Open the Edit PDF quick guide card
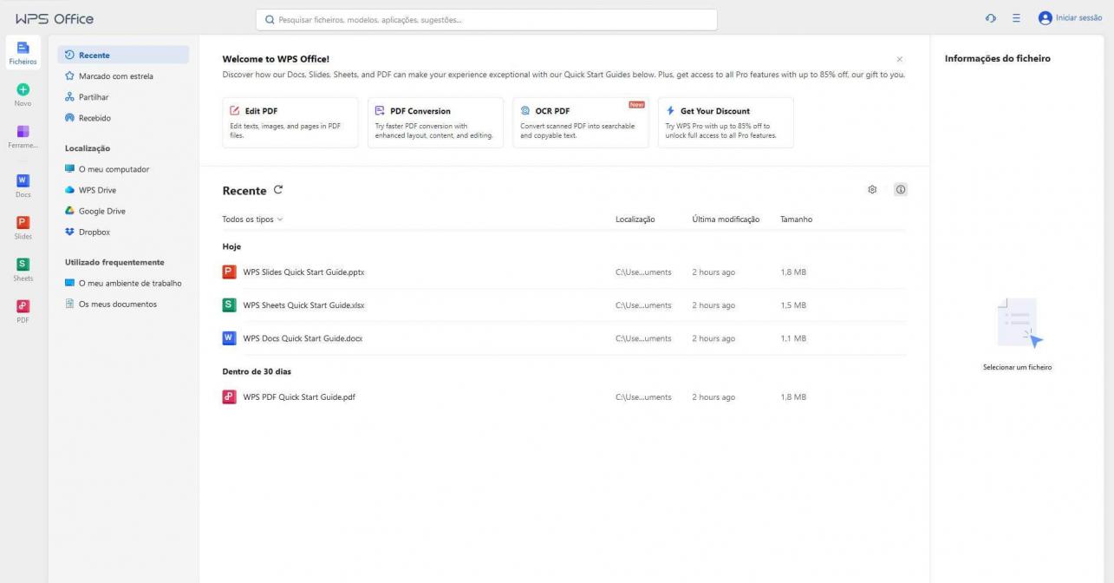This screenshot has height=583, width=1114. [290, 122]
